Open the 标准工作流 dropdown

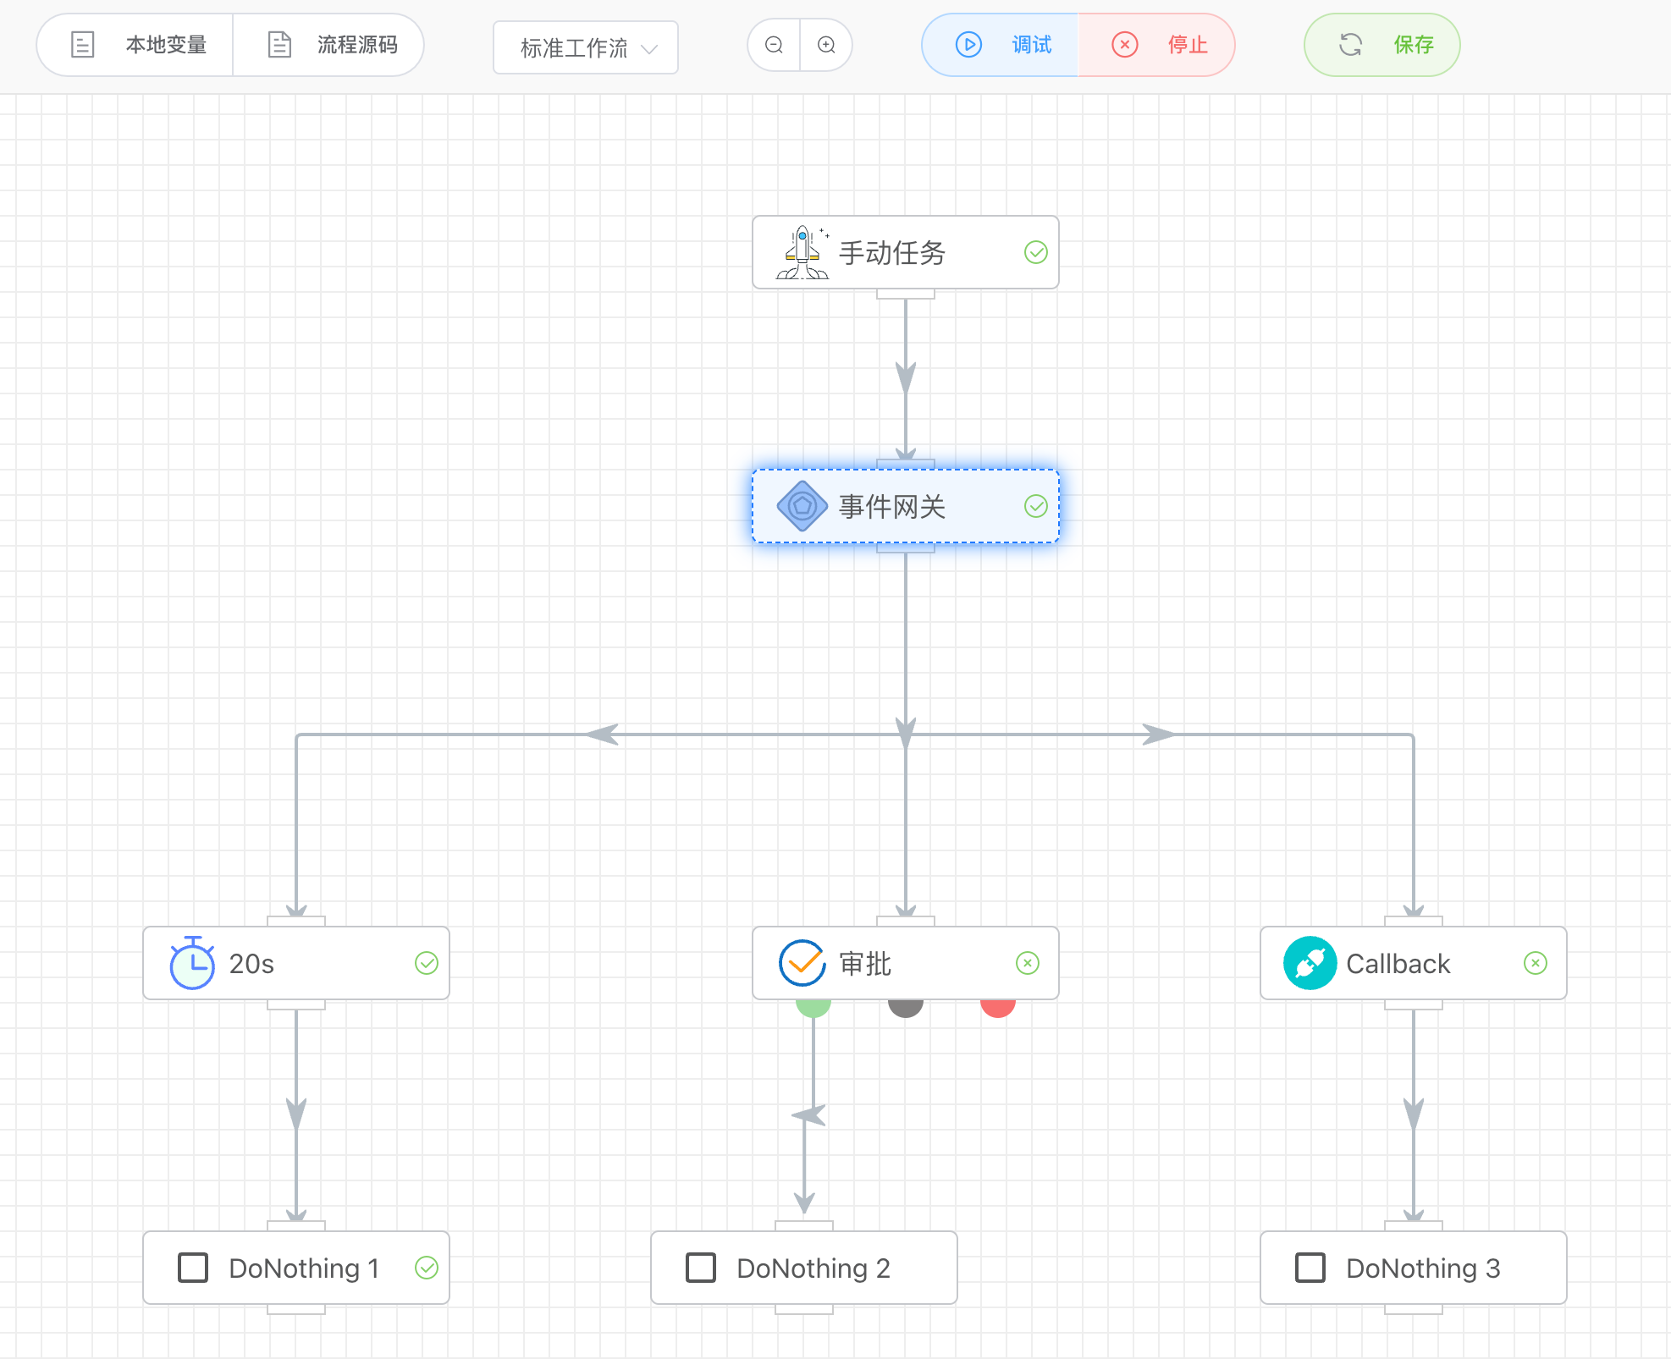click(586, 48)
